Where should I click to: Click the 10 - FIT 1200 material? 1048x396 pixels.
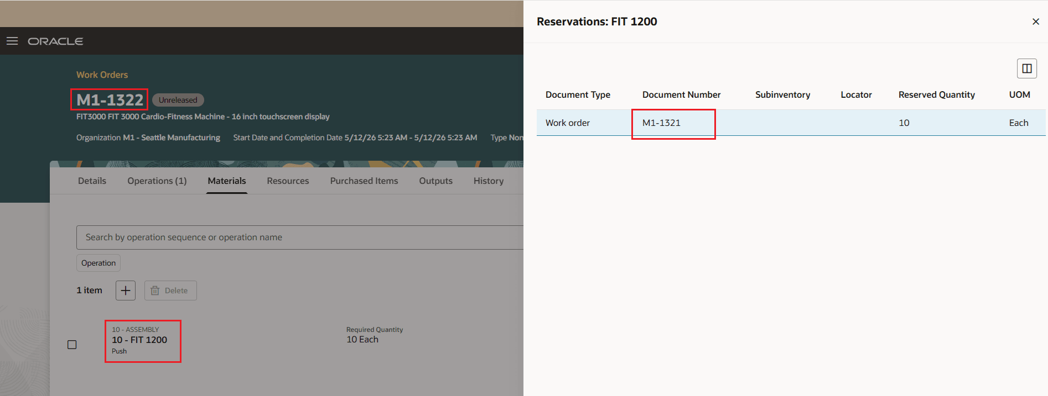tap(139, 340)
